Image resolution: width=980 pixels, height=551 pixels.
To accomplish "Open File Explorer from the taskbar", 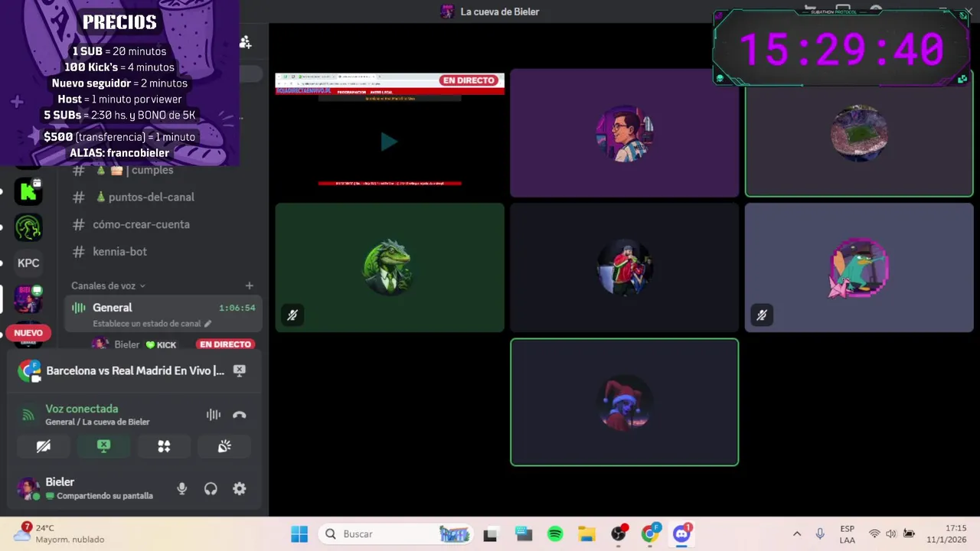I will click(x=586, y=533).
